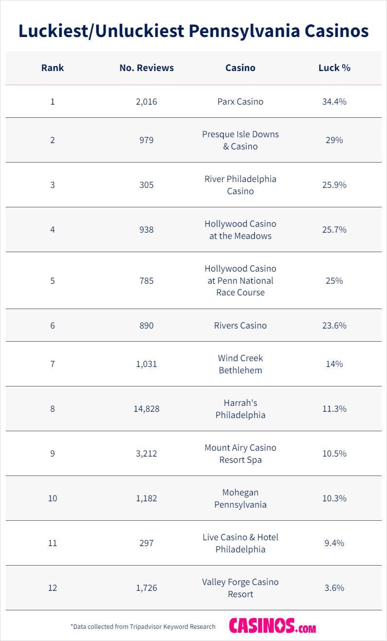
Task: Click Presque Isle Downs & Casino
Action: (x=240, y=140)
